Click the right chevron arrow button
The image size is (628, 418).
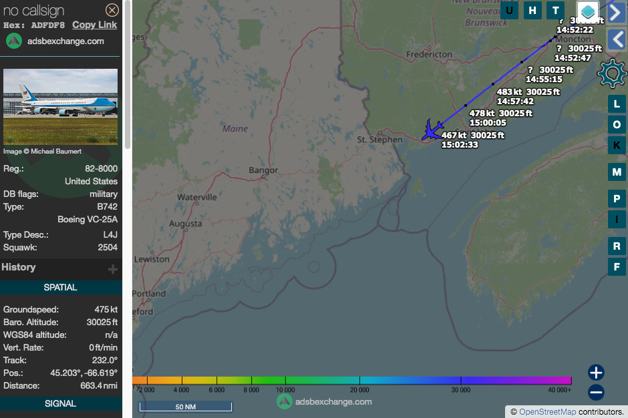(x=617, y=13)
